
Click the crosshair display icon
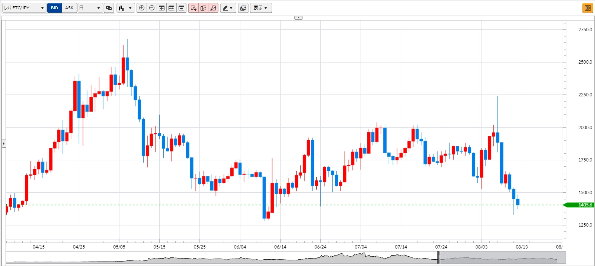pyautogui.click(x=161, y=8)
